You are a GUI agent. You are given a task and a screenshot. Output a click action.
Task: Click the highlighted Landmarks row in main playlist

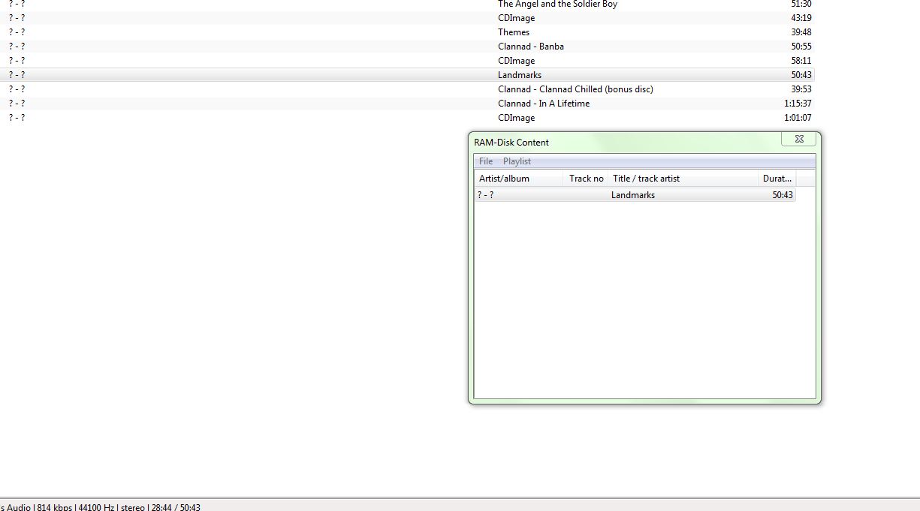(x=520, y=75)
